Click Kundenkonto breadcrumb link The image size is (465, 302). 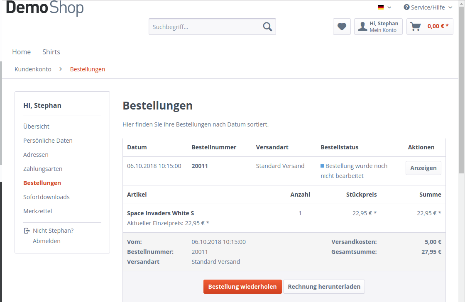(x=33, y=69)
